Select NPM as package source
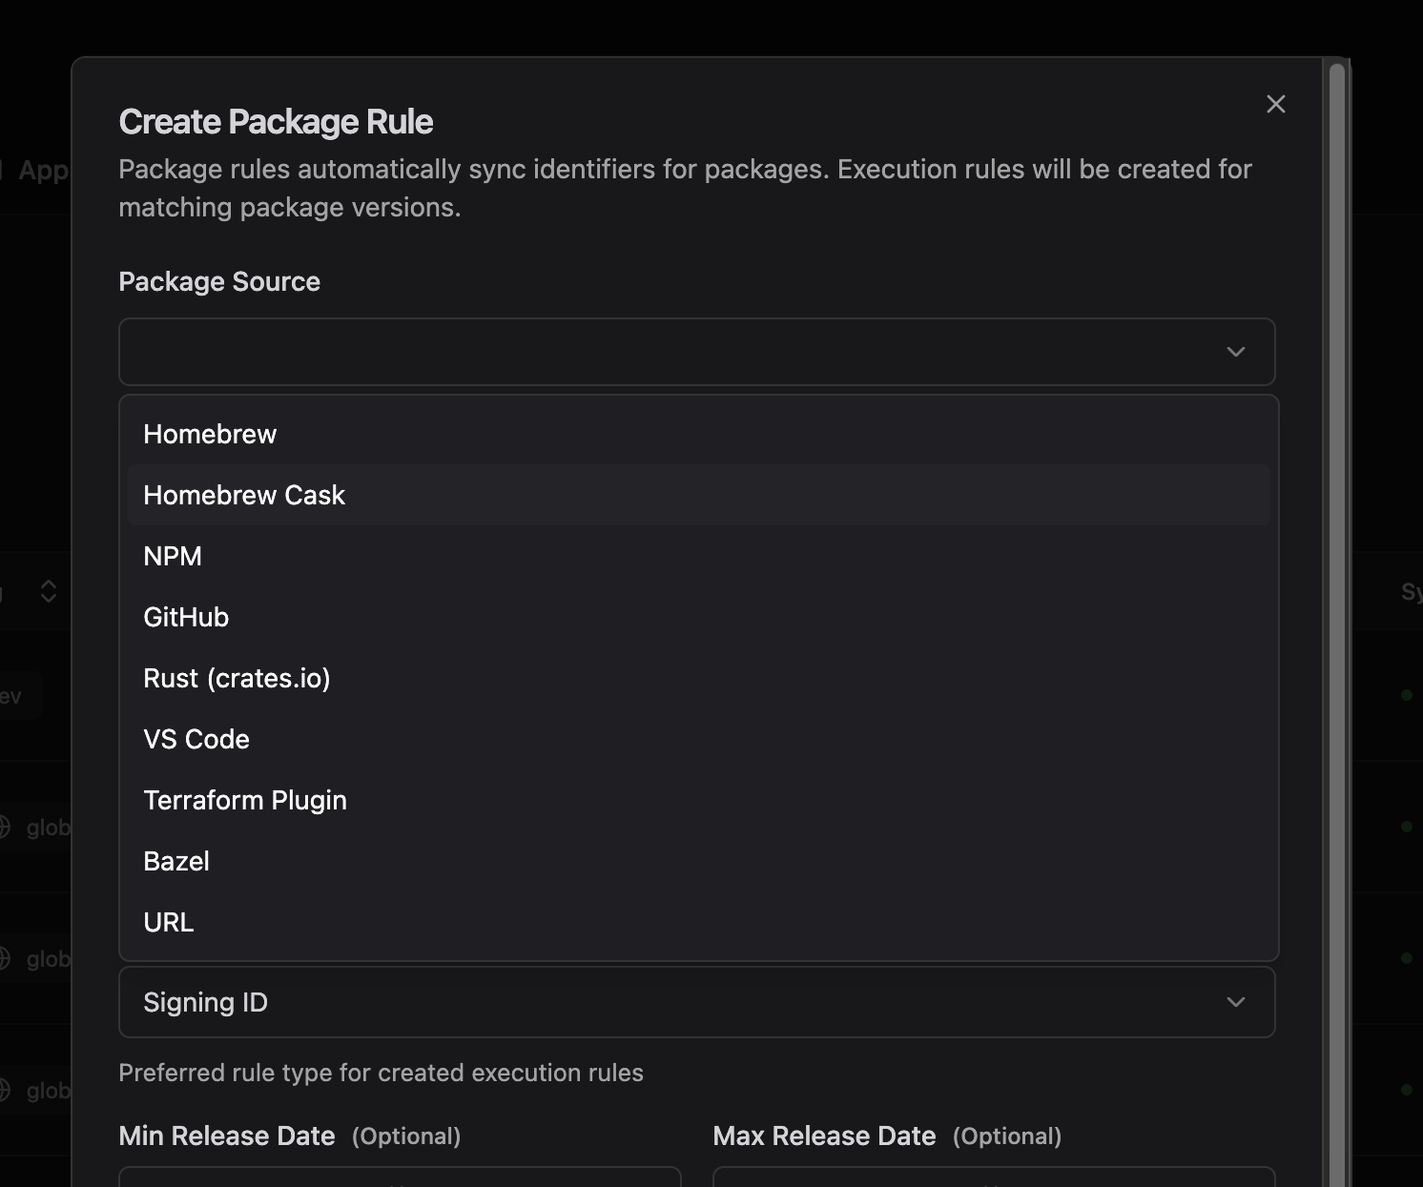The height and width of the screenshot is (1187, 1423). 173,556
